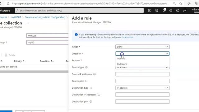Open the ellipsis more options beside the collection title

28,23
